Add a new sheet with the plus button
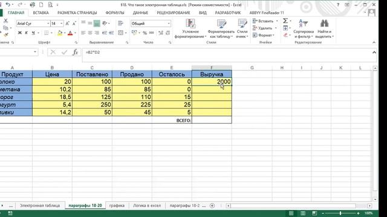This screenshot has height=217, width=387. pos(212,206)
